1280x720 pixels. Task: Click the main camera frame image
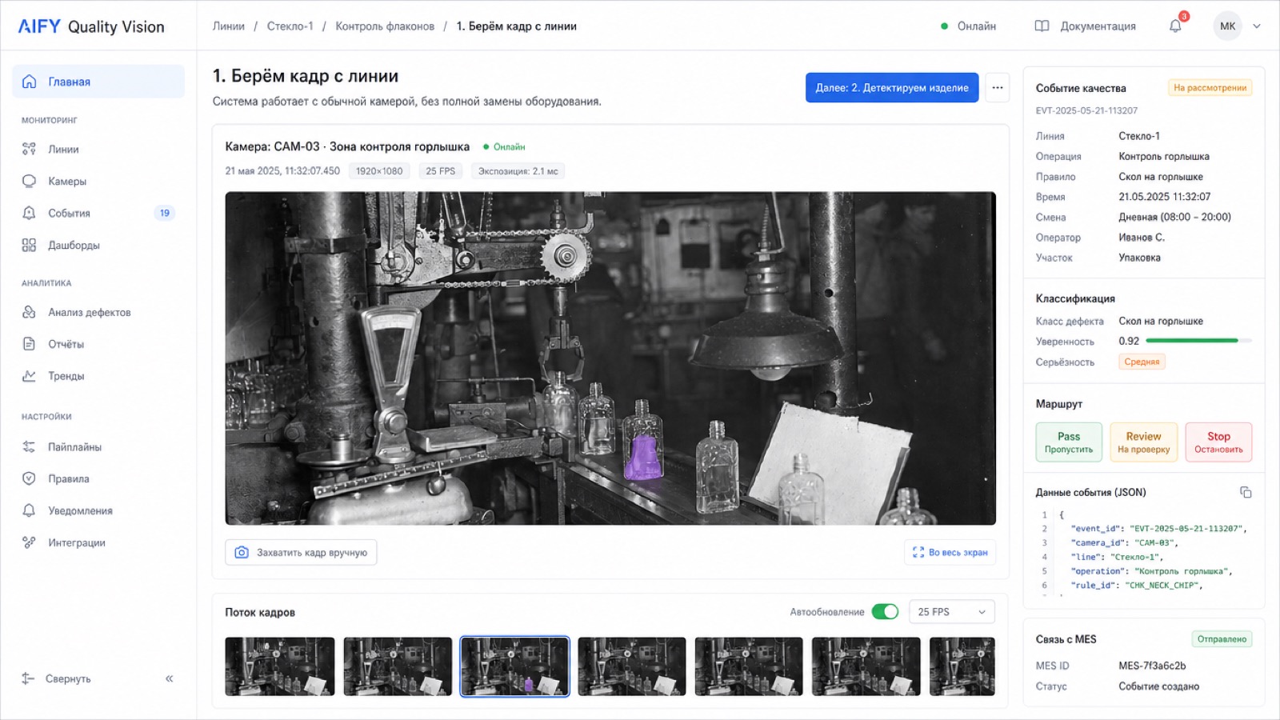610,358
